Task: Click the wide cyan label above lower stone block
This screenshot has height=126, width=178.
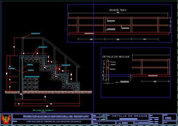Action: (x=32, y=77)
